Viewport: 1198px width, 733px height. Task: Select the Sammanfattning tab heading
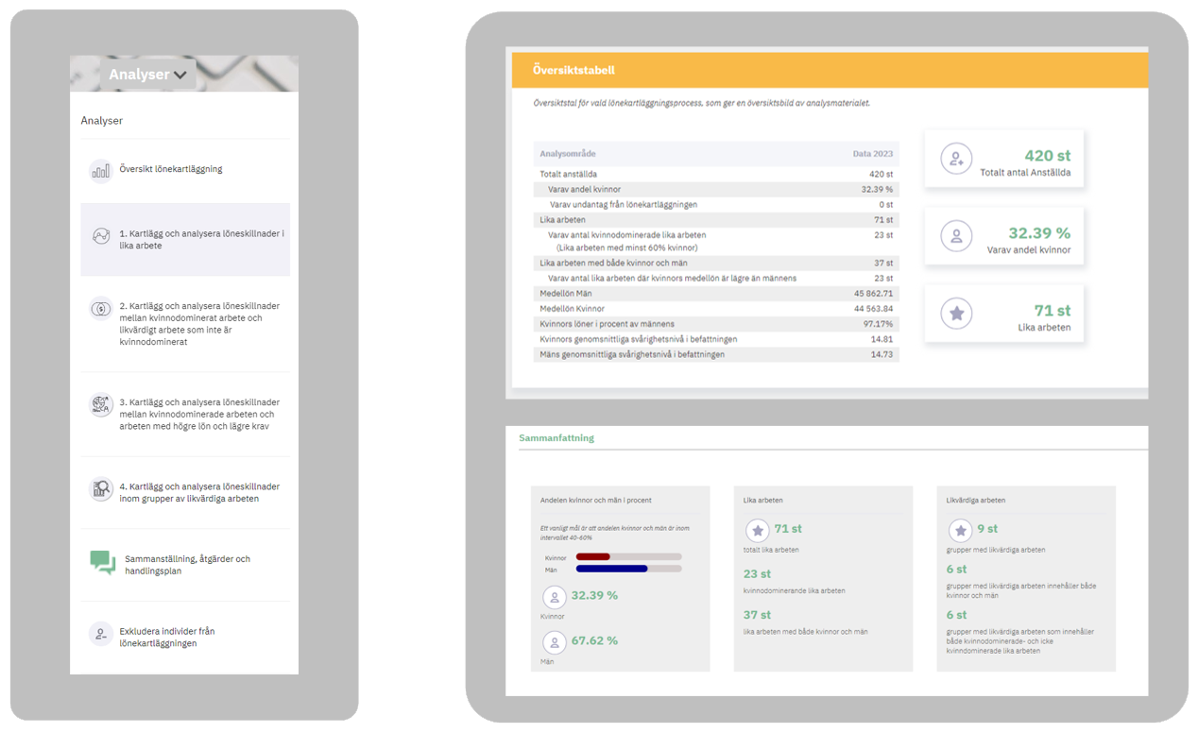(556, 438)
